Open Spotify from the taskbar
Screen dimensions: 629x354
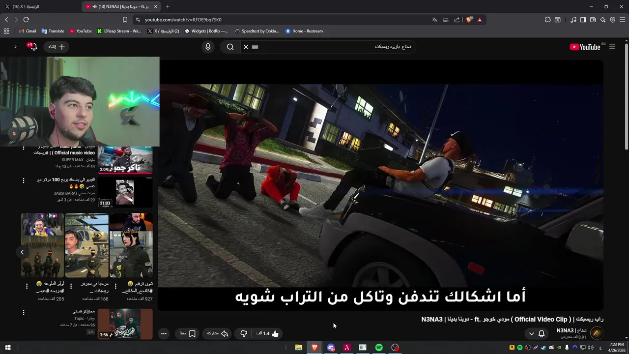[x=379, y=348]
